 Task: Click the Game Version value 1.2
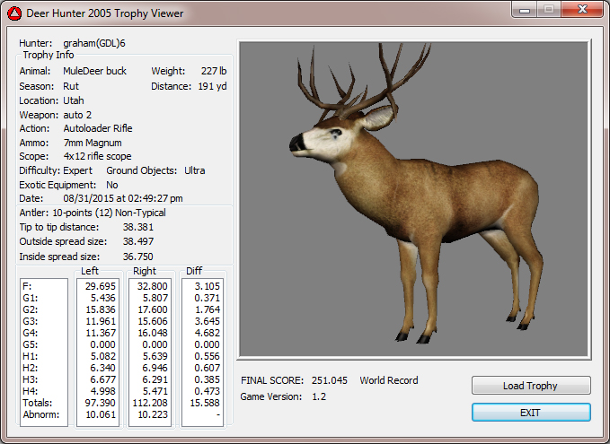tap(318, 396)
